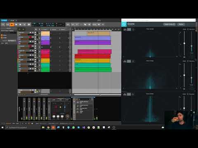
Task: Open Bitwig orange icon in the taskbar
Action: point(53,127)
